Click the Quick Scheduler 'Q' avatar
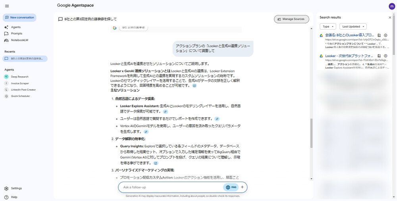The width and height of the screenshot is (397, 201). (x=6, y=96)
